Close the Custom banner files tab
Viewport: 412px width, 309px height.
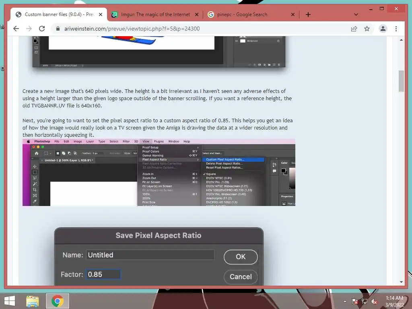point(100,15)
